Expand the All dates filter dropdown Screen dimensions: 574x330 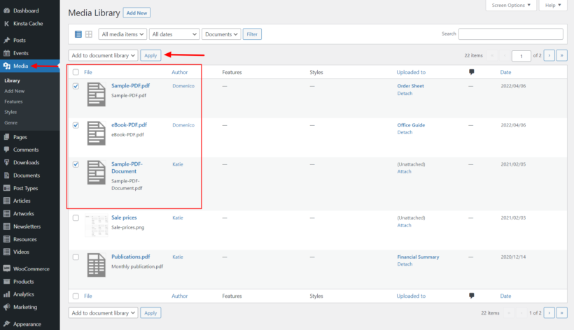[174, 34]
